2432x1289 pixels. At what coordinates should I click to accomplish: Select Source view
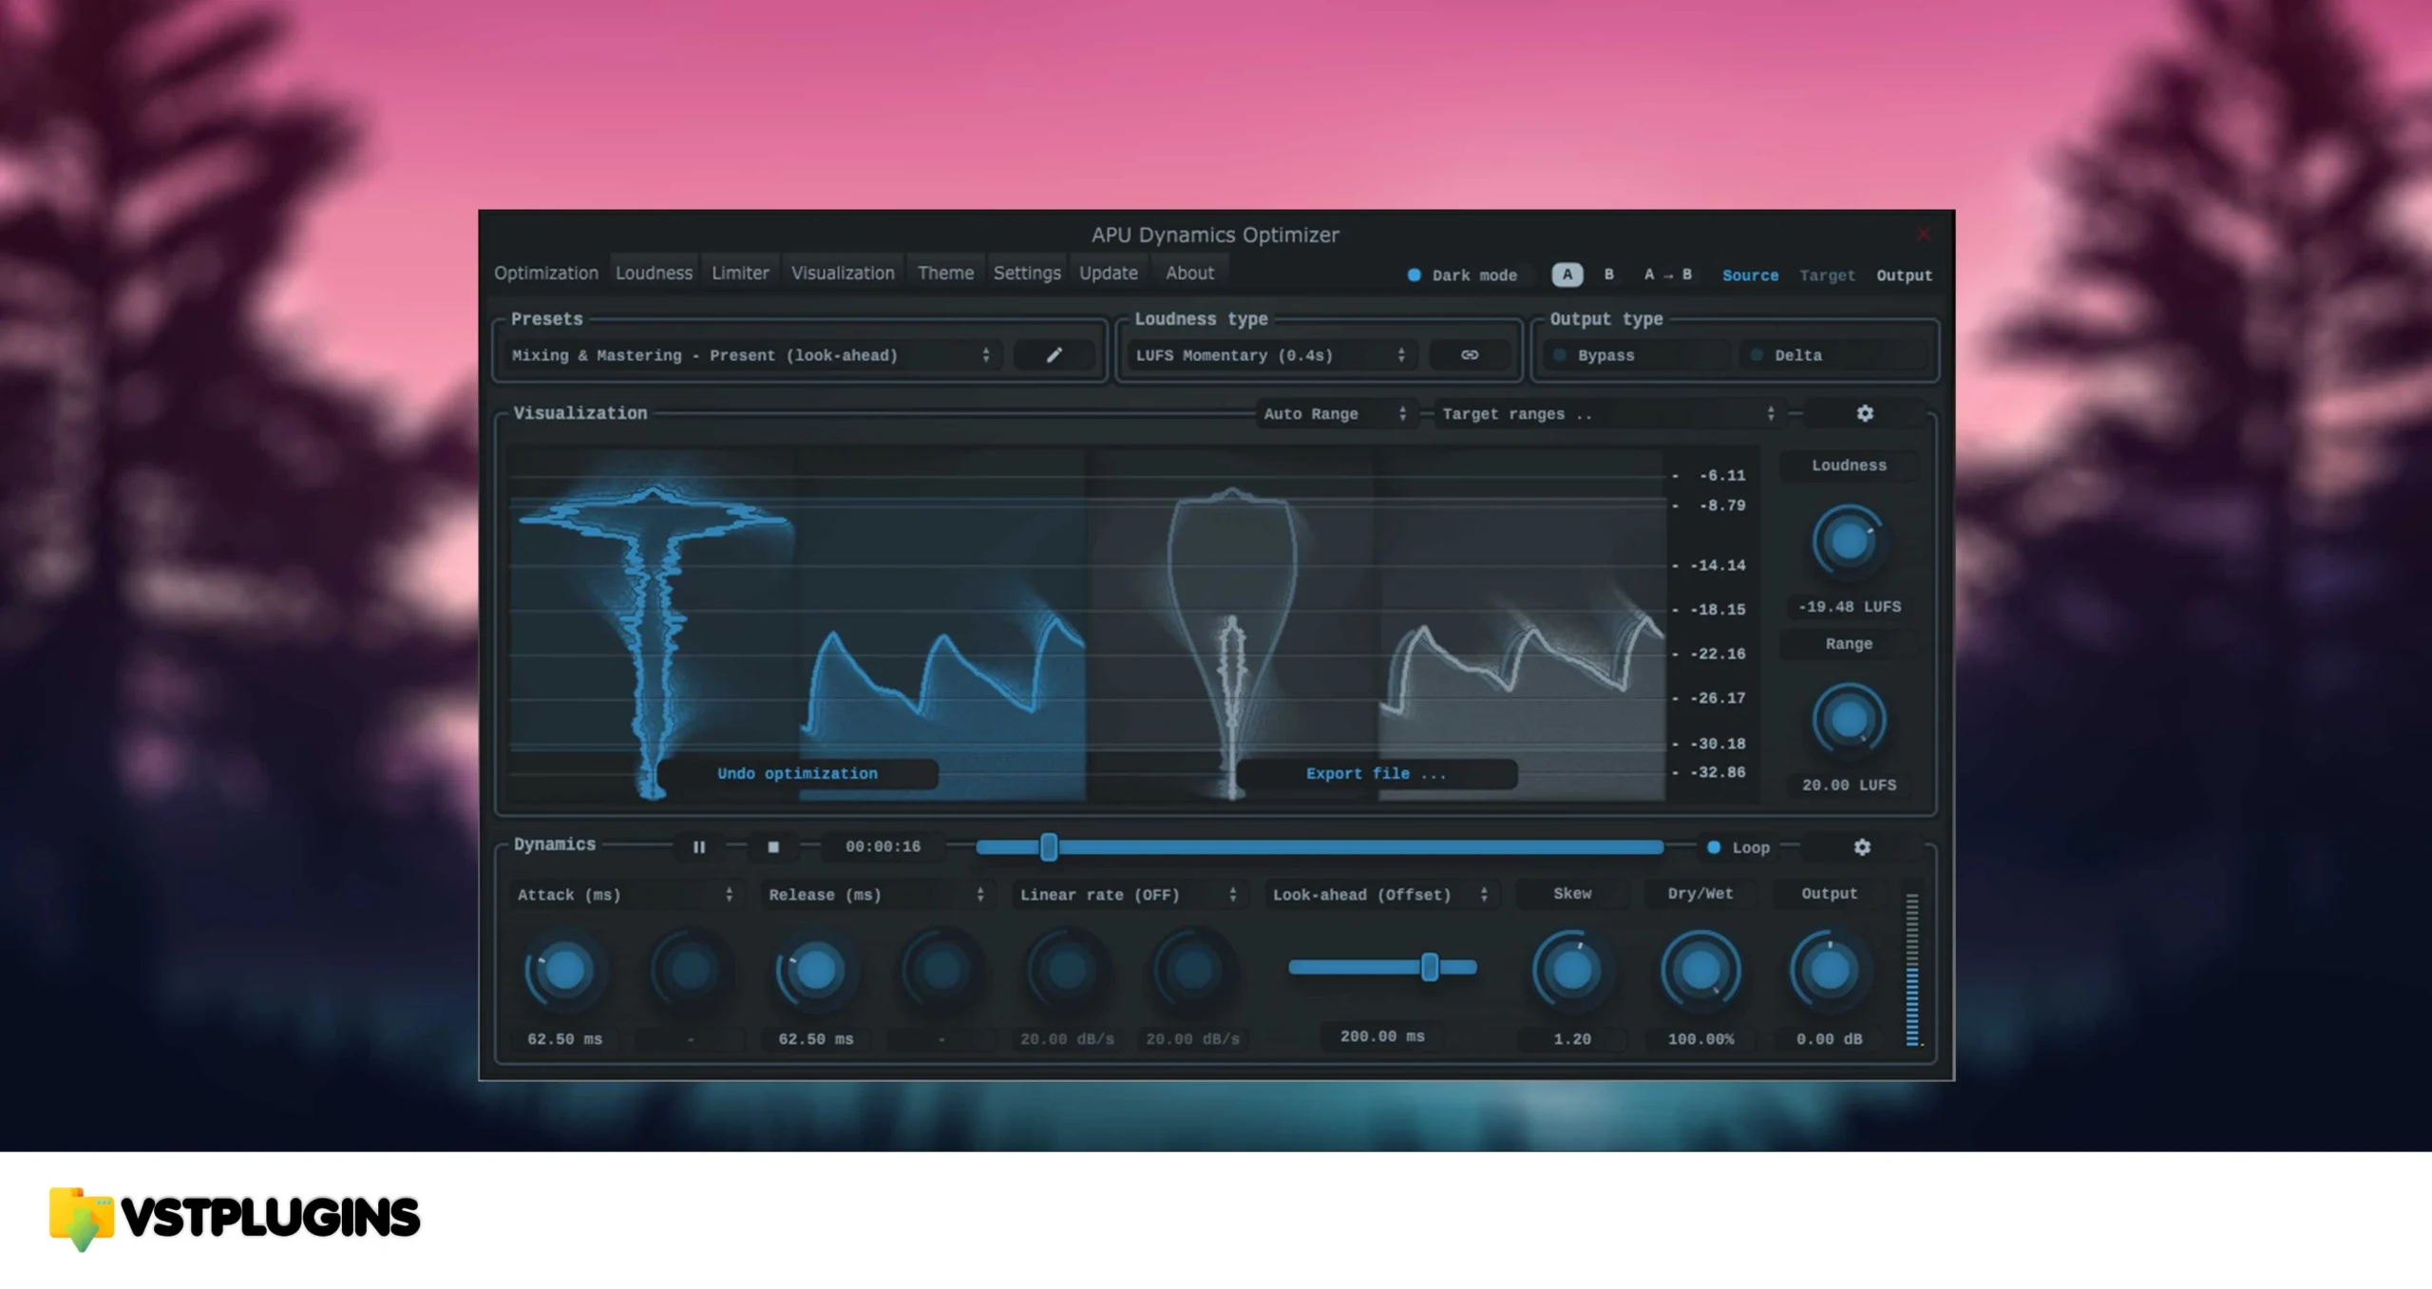click(1750, 275)
